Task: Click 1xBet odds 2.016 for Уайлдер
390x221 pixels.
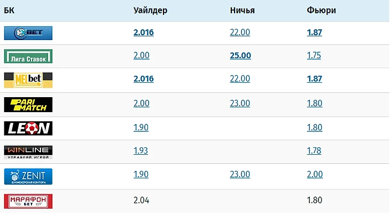Action: click(144, 33)
